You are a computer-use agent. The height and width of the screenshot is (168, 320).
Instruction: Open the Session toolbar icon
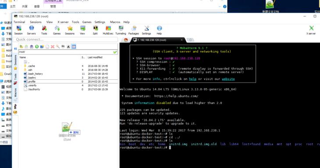[18, 30]
